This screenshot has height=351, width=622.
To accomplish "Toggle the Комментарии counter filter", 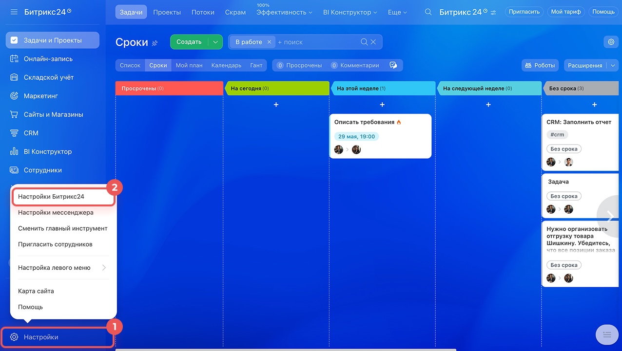I will click(x=355, y=65).
